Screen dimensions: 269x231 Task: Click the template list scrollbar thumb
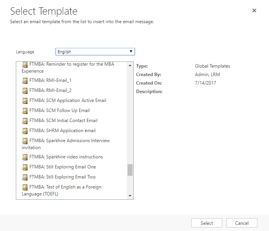[x=130, y=170]
